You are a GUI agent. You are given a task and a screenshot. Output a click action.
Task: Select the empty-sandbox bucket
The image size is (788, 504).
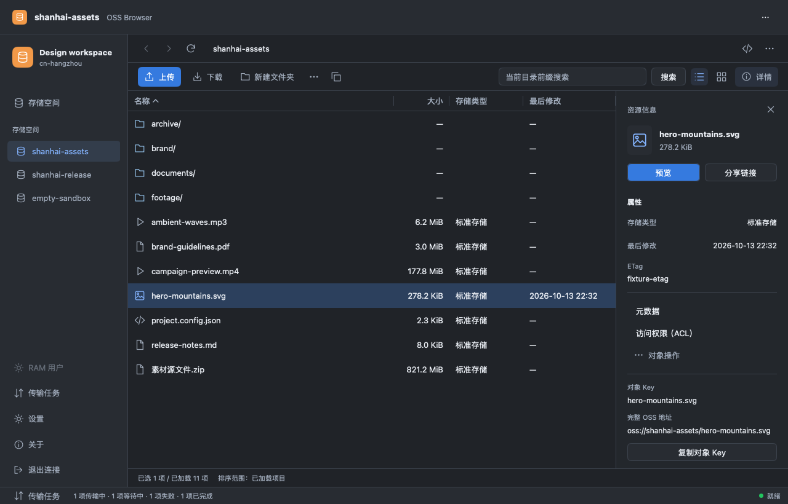click(x=63, y=198)
